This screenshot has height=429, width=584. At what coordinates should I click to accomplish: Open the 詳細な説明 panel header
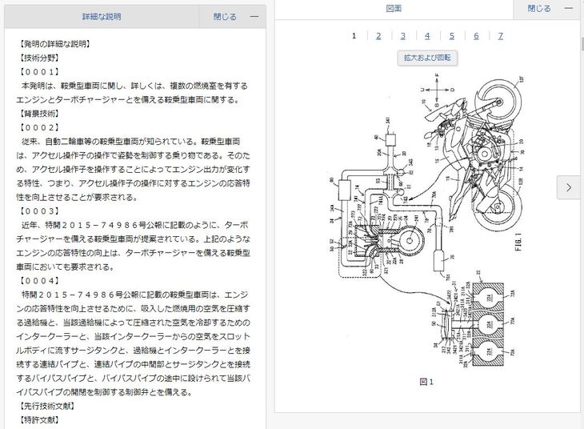click(102, 17)
